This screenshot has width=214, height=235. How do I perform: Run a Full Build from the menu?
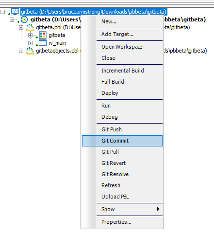(122, 82)
